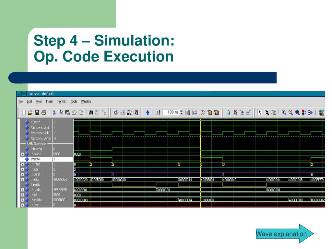The image size is (332, 249).
Task: Click the Performance profile P chart icon
Action: point(210,113)
